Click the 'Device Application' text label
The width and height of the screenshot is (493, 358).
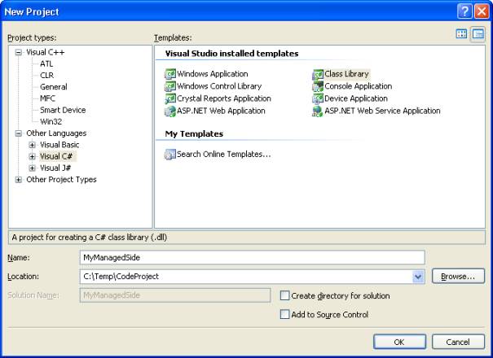(356, 98)
